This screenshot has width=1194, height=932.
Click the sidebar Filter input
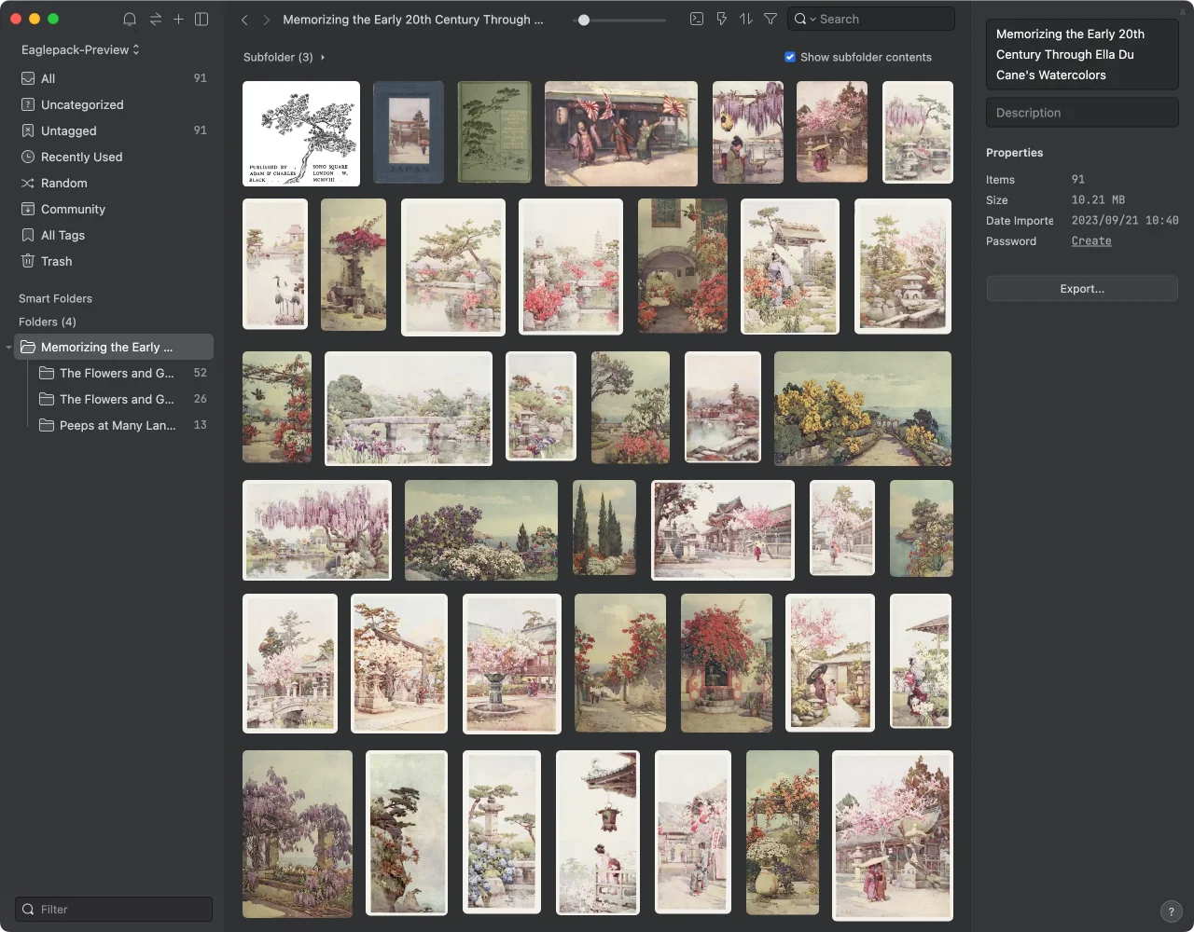[114, 909]
